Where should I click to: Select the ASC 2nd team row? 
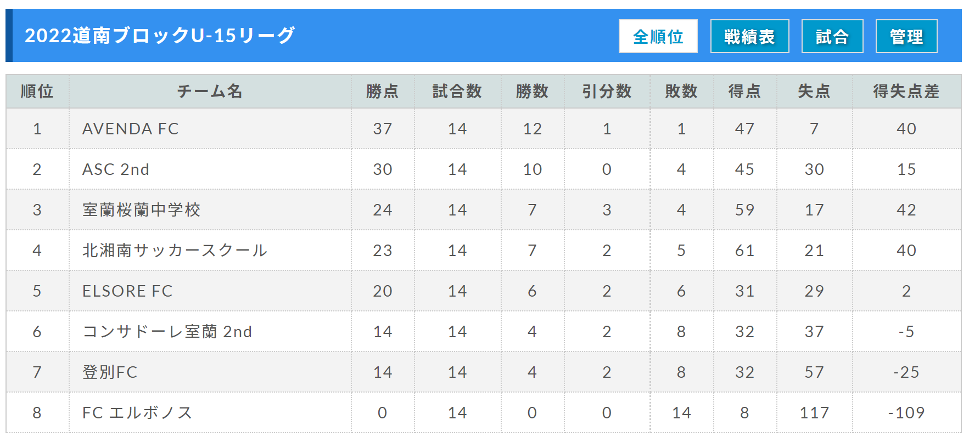click(x=483, y=169)
